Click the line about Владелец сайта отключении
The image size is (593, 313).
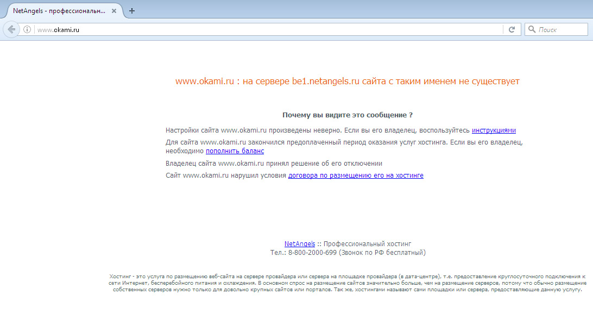274,163
